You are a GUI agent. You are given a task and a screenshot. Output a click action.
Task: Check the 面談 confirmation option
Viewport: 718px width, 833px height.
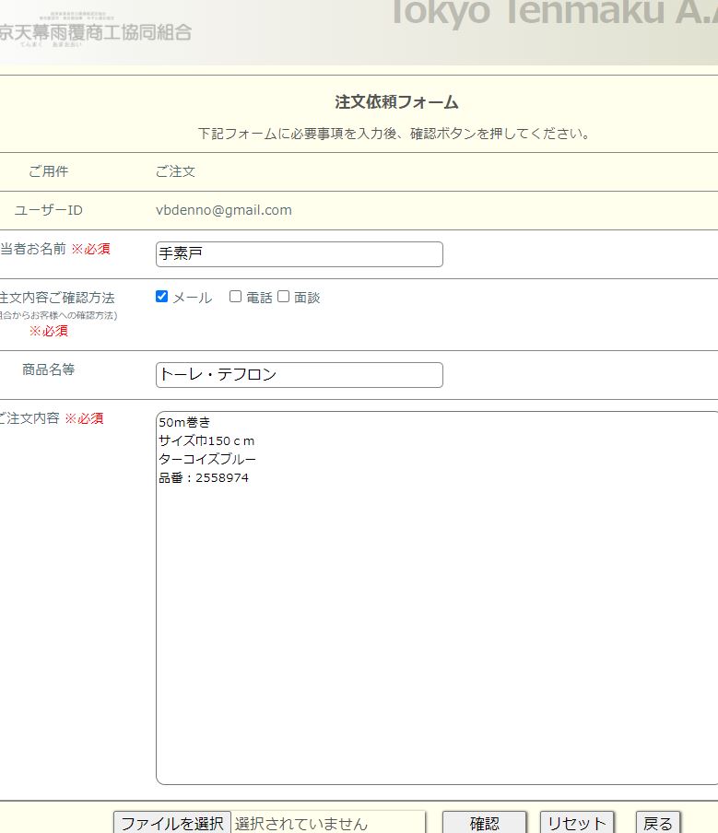click(x=283, y=297)
